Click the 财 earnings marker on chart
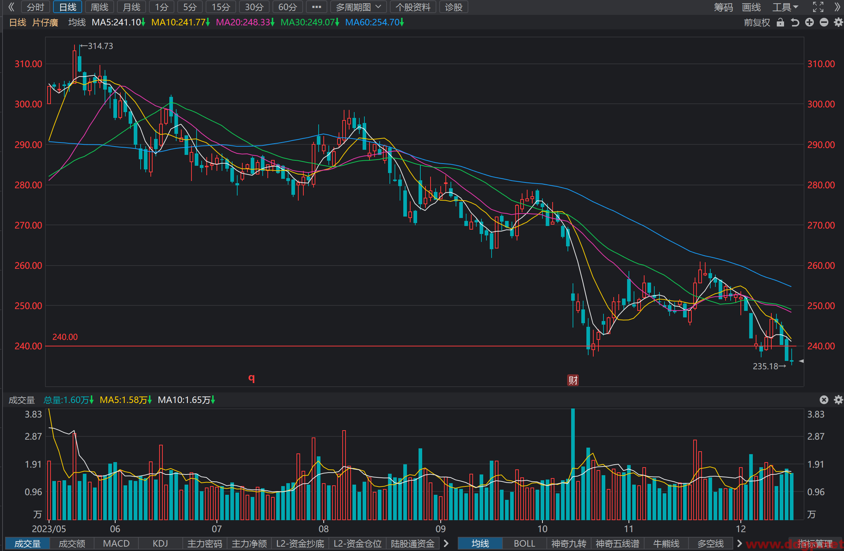Screen dimensions: 844x551 click(573, 380)
